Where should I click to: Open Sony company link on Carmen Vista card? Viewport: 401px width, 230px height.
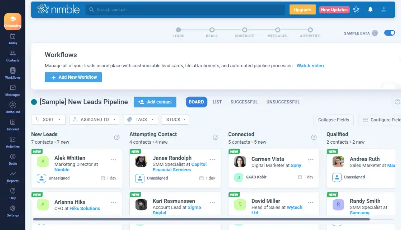(x=296, y=165)
